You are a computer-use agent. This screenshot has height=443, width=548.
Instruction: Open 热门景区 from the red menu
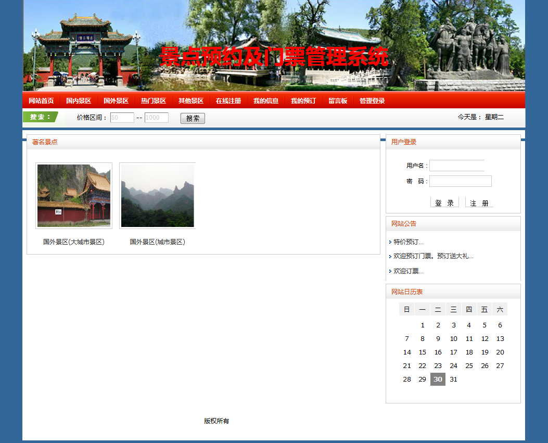point(154,100)
